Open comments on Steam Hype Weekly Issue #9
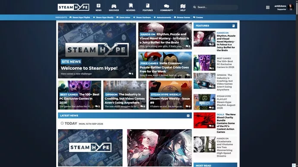The image size is (298, 167). (188, 106)
